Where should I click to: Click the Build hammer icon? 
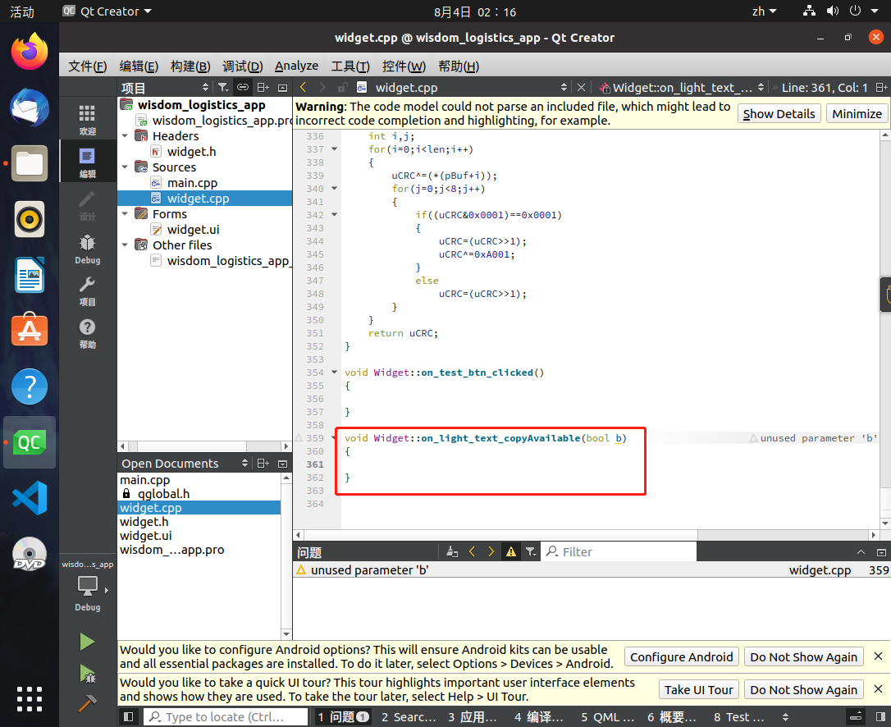(87, 704)
